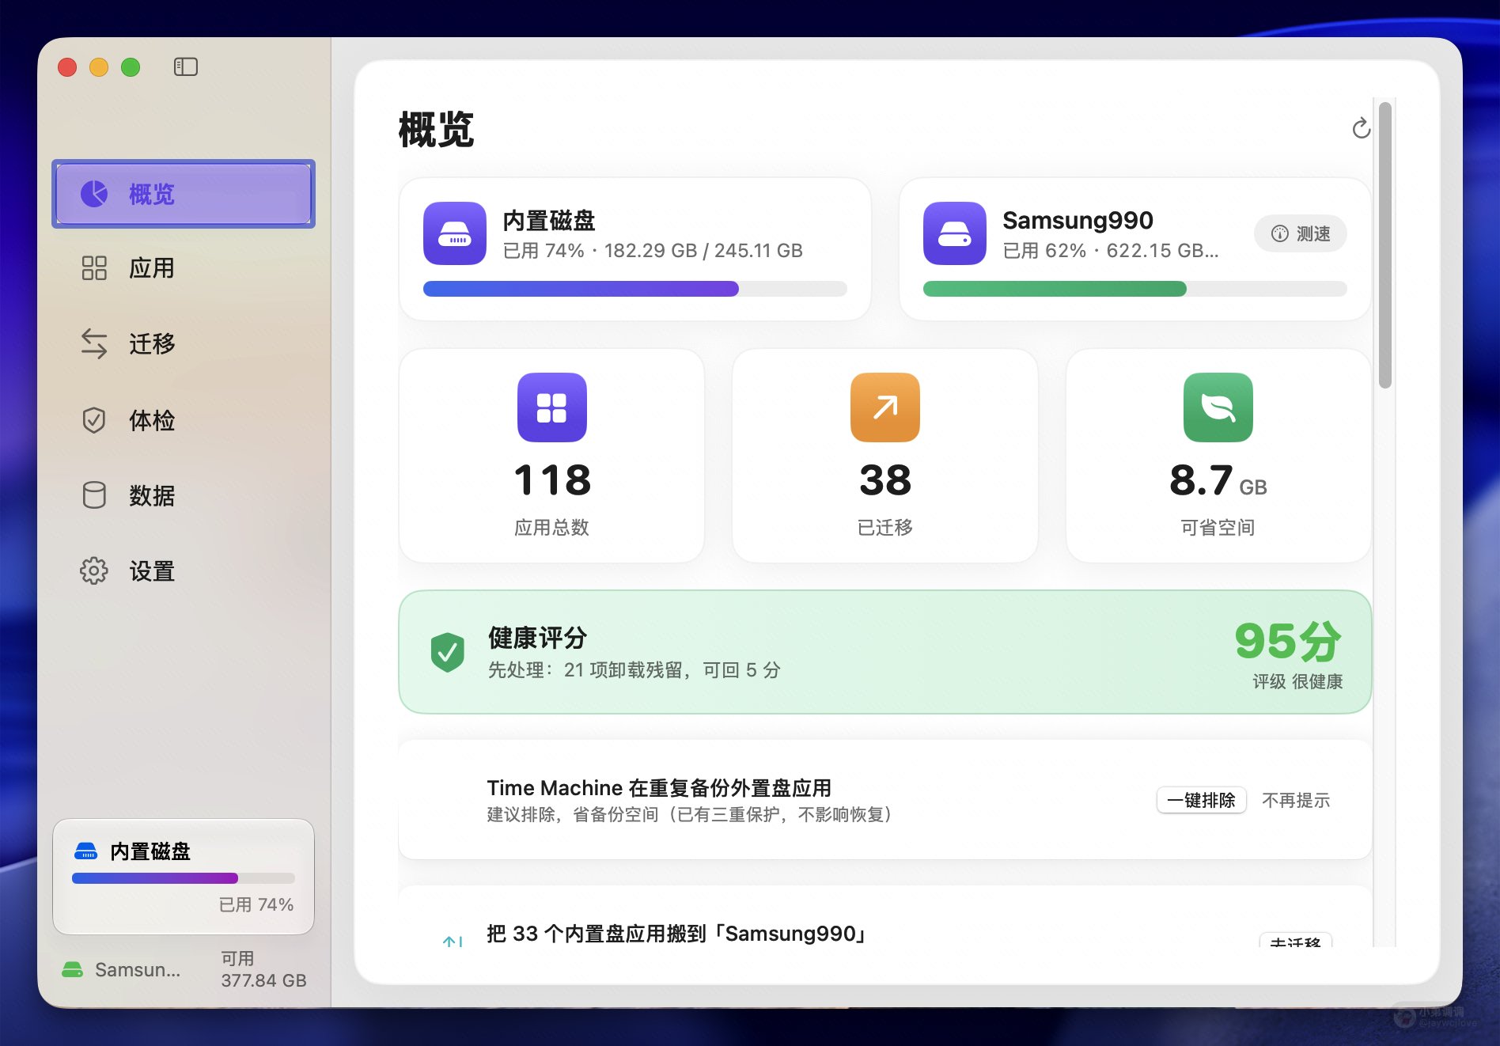Click the 377.84 GB available text

[263, 980]
